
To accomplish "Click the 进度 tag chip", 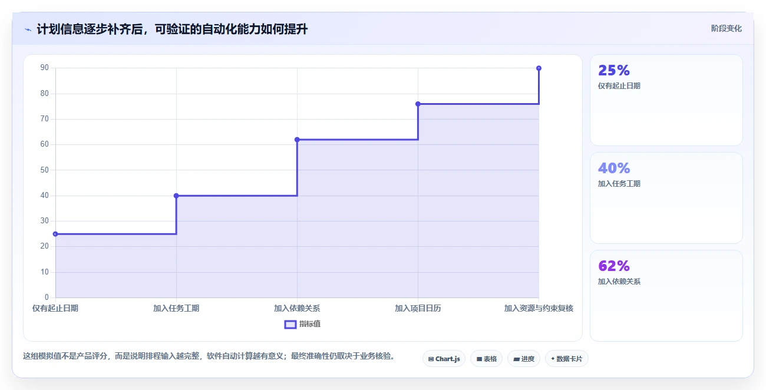I will tap(523, 359).
